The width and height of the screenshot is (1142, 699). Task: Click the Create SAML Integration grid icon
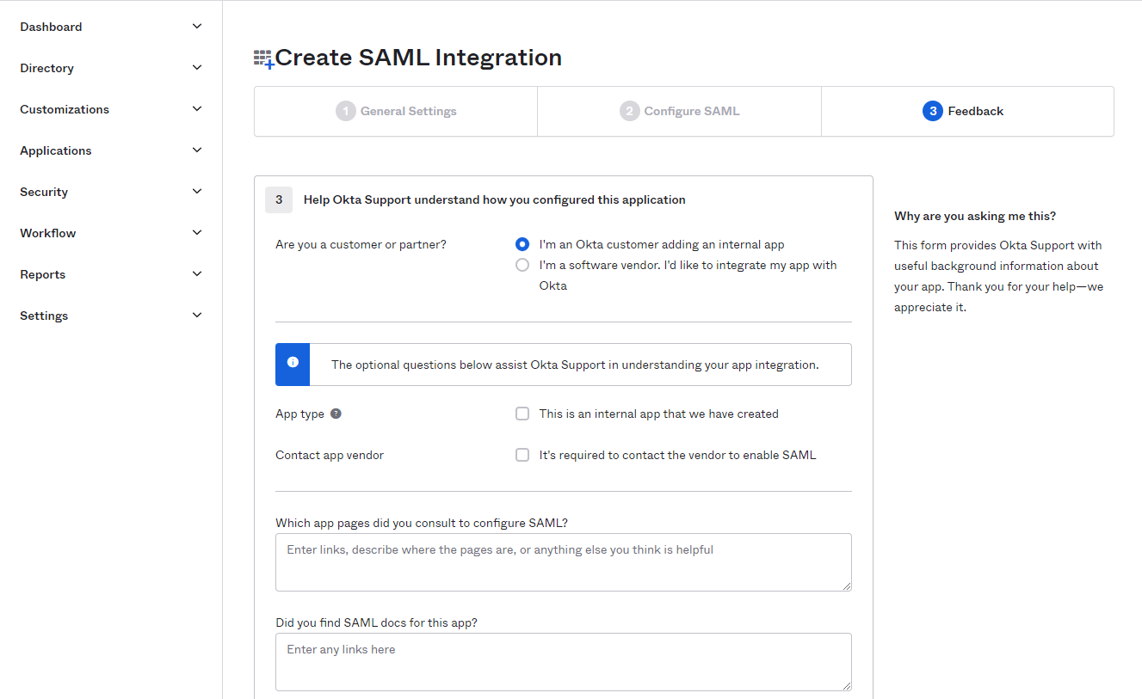click(263, 58)
